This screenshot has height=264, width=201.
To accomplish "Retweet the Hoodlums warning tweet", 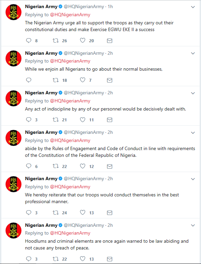I will [x=56, y=259].
